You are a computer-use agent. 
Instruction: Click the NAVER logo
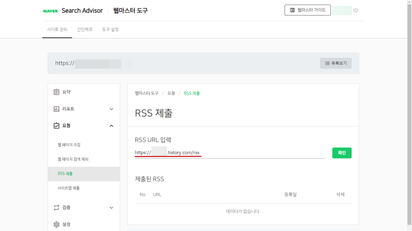coord(50,11)
